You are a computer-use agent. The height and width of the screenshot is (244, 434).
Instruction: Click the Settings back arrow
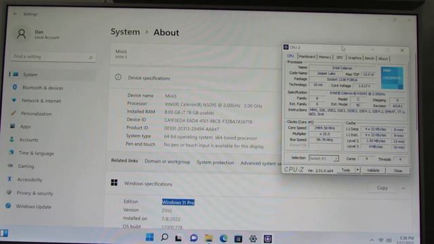click(x=15, y=14)
